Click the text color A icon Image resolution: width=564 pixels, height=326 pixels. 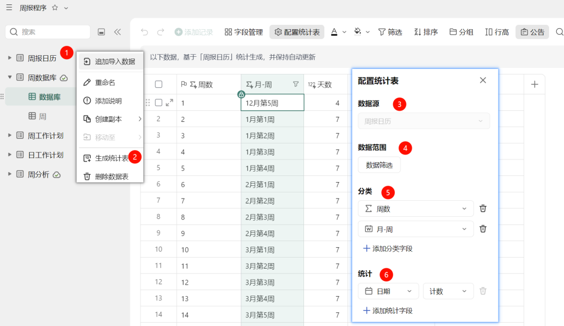[x=334, y=32]
